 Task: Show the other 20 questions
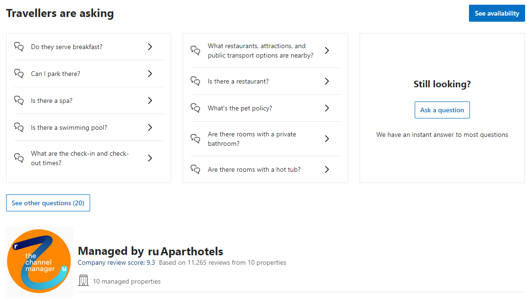48,203
